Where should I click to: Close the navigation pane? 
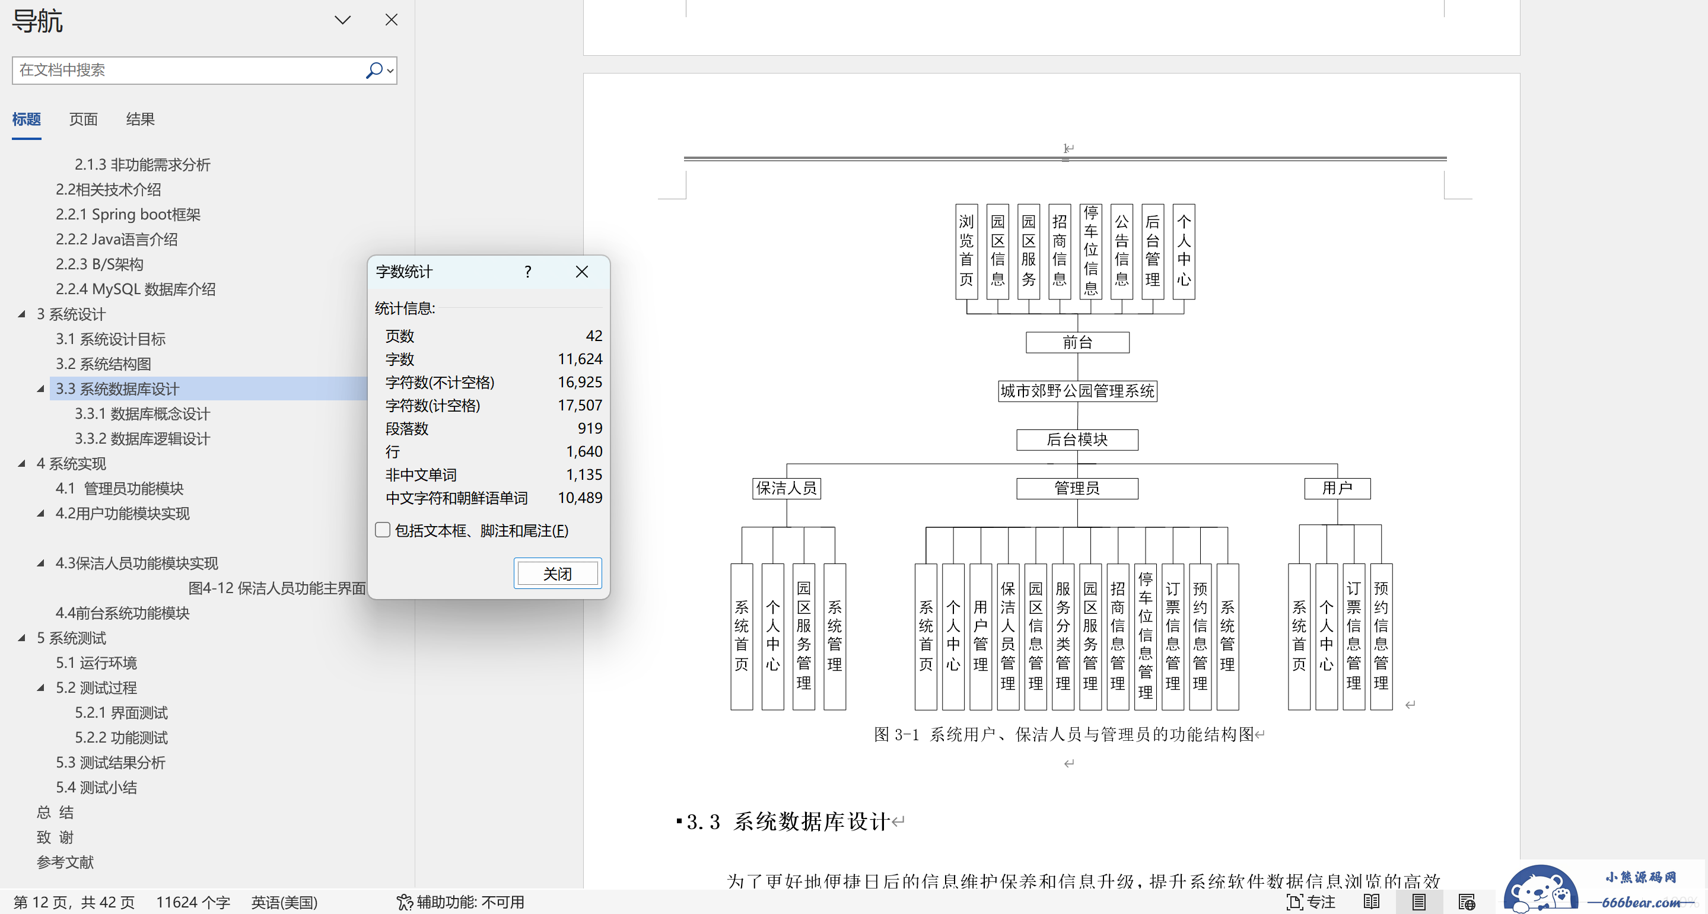[x=391, y=20]
